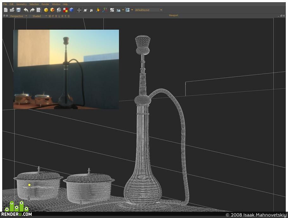Click the Help menu item

[65, 4]
